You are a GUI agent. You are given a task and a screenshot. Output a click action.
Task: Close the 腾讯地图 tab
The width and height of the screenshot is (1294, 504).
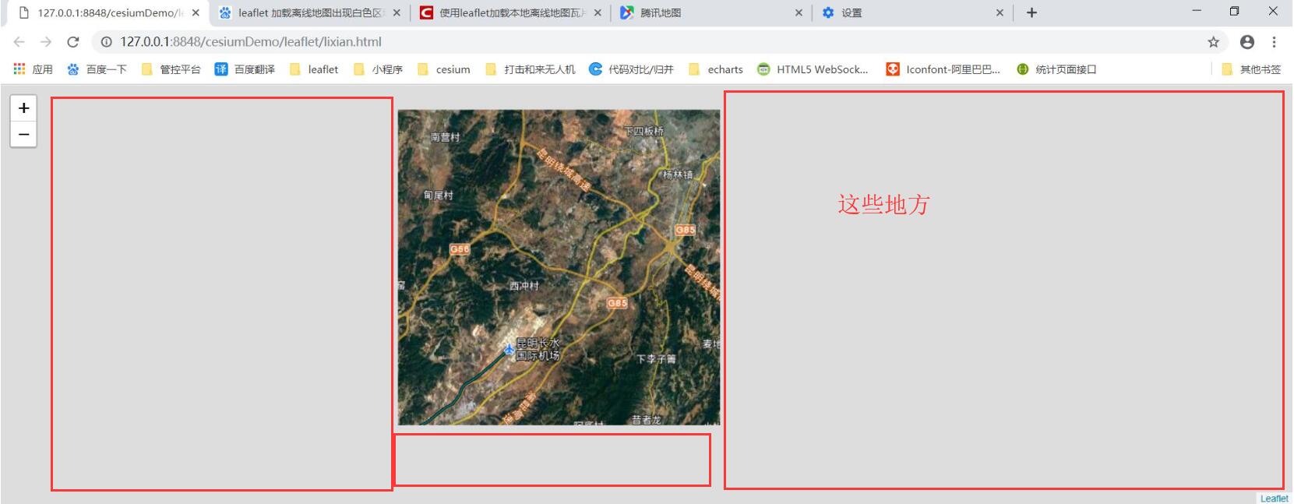pyautogui.click(x=799, y=12)
